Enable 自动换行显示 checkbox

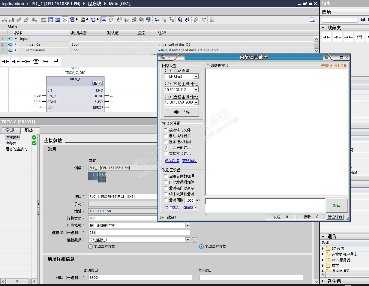(166, 136)
